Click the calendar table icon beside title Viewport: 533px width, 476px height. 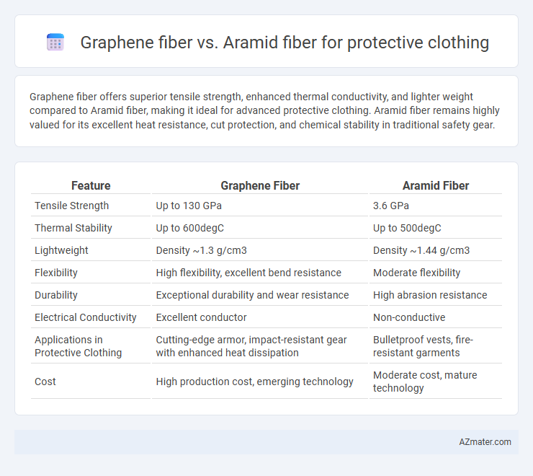(x=55, y=43)
